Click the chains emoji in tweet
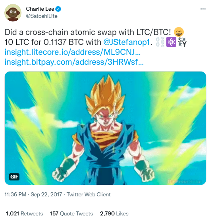Image resolution: width=210 pixels, height=221 pixels. [160, 42]
